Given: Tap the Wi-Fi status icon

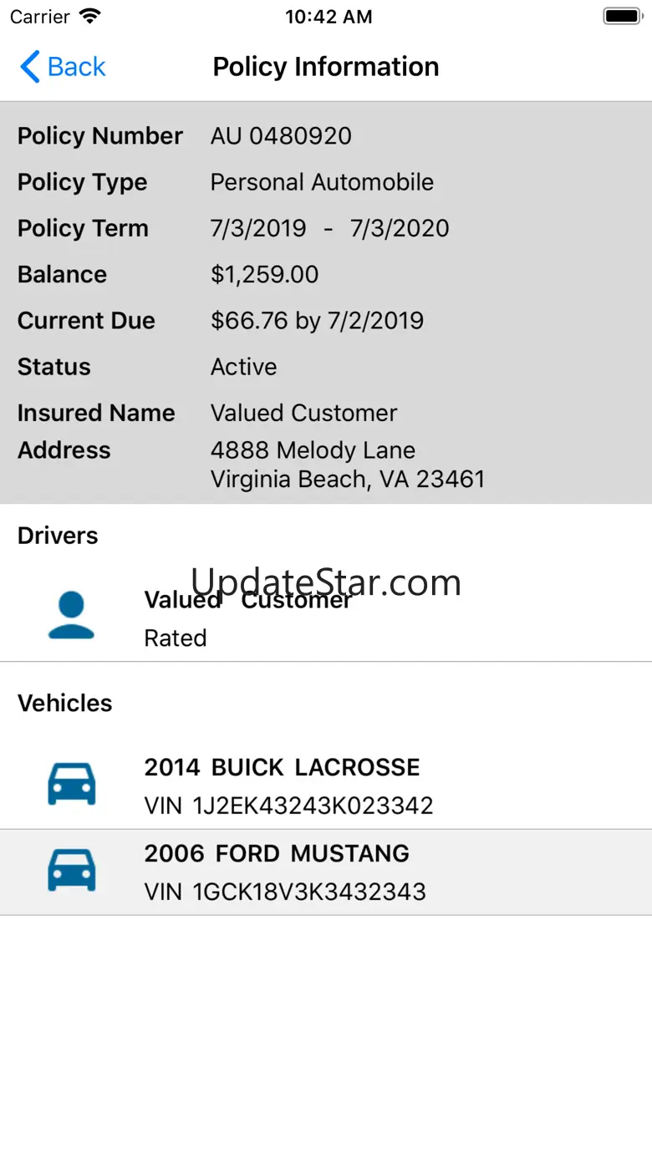Looking at the screenshot, I should pyautogui.click(x=89, y=17).
